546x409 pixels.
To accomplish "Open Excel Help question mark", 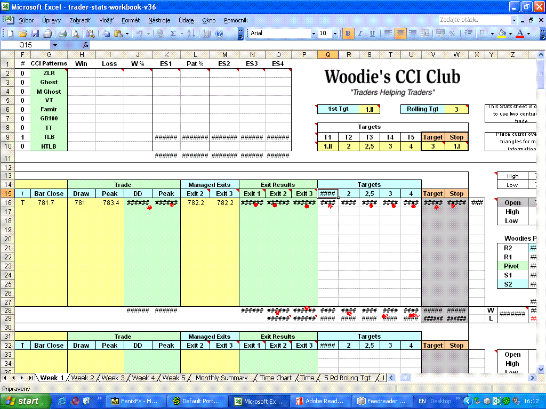I will point(219,34).
